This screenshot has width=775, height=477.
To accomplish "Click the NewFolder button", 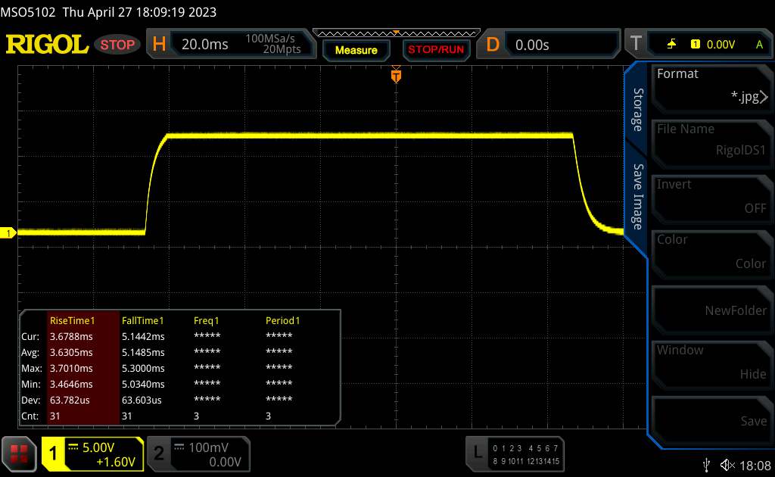I will tap(711, 309).
